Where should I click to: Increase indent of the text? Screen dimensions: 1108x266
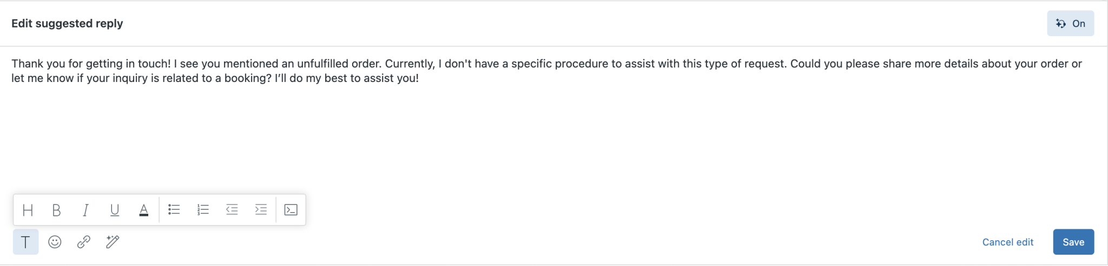click(x=261, y=209)
